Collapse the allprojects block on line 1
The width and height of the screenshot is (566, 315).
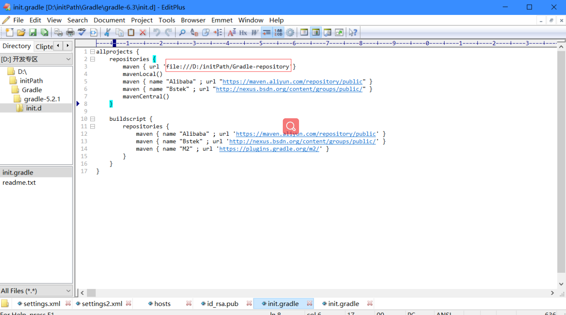(x=92, y=52)
